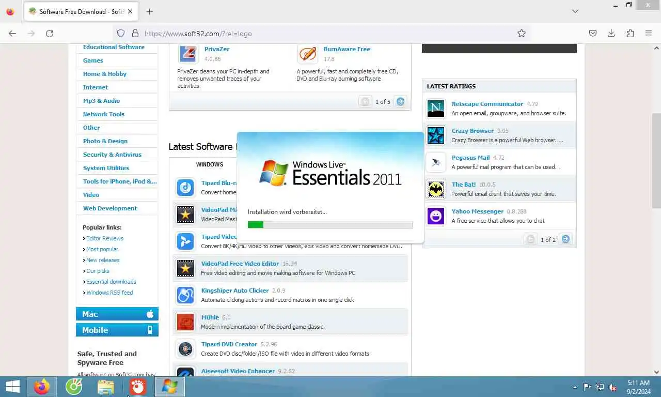Open the Mobile platform section

pyautogui.click(x=117, y=330)
